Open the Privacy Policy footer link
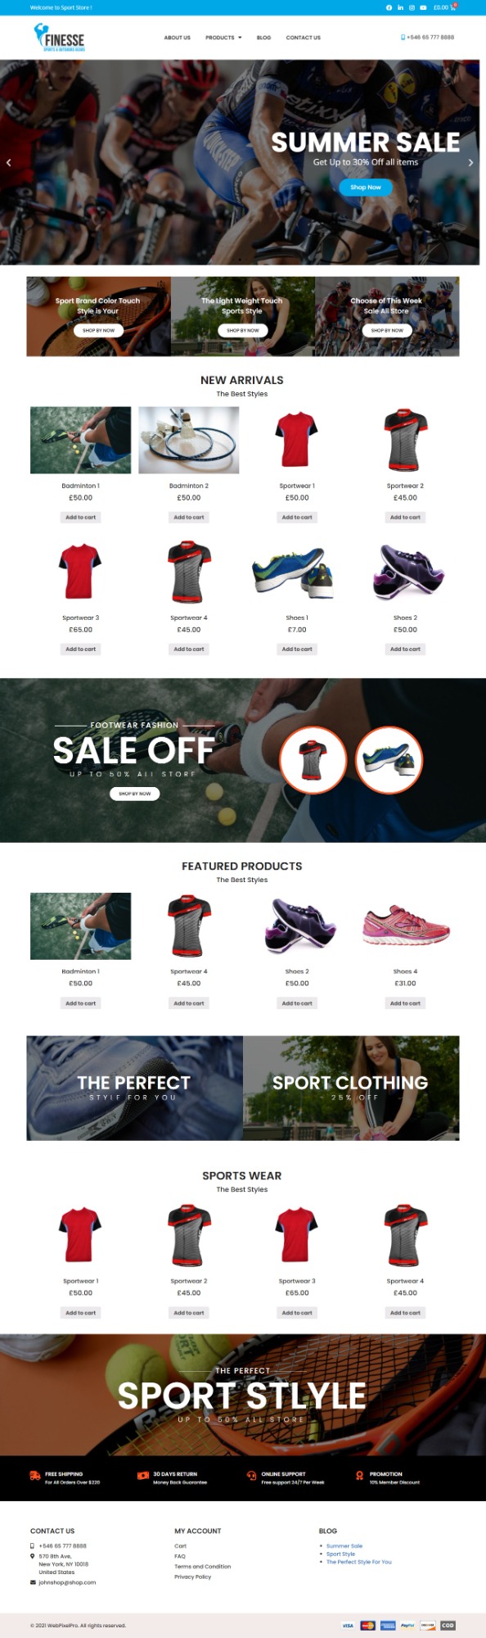This screenshot has height=1638, width=486. (192, 1576)
